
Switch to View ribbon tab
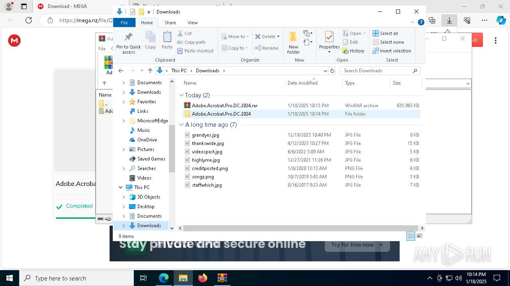click(192, 23)
